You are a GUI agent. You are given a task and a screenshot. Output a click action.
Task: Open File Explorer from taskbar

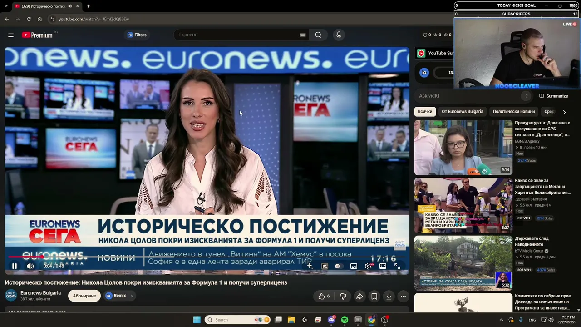(x=291, y=320)
